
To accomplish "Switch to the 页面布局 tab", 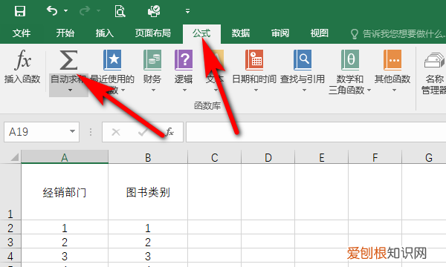I will [152, 33].
